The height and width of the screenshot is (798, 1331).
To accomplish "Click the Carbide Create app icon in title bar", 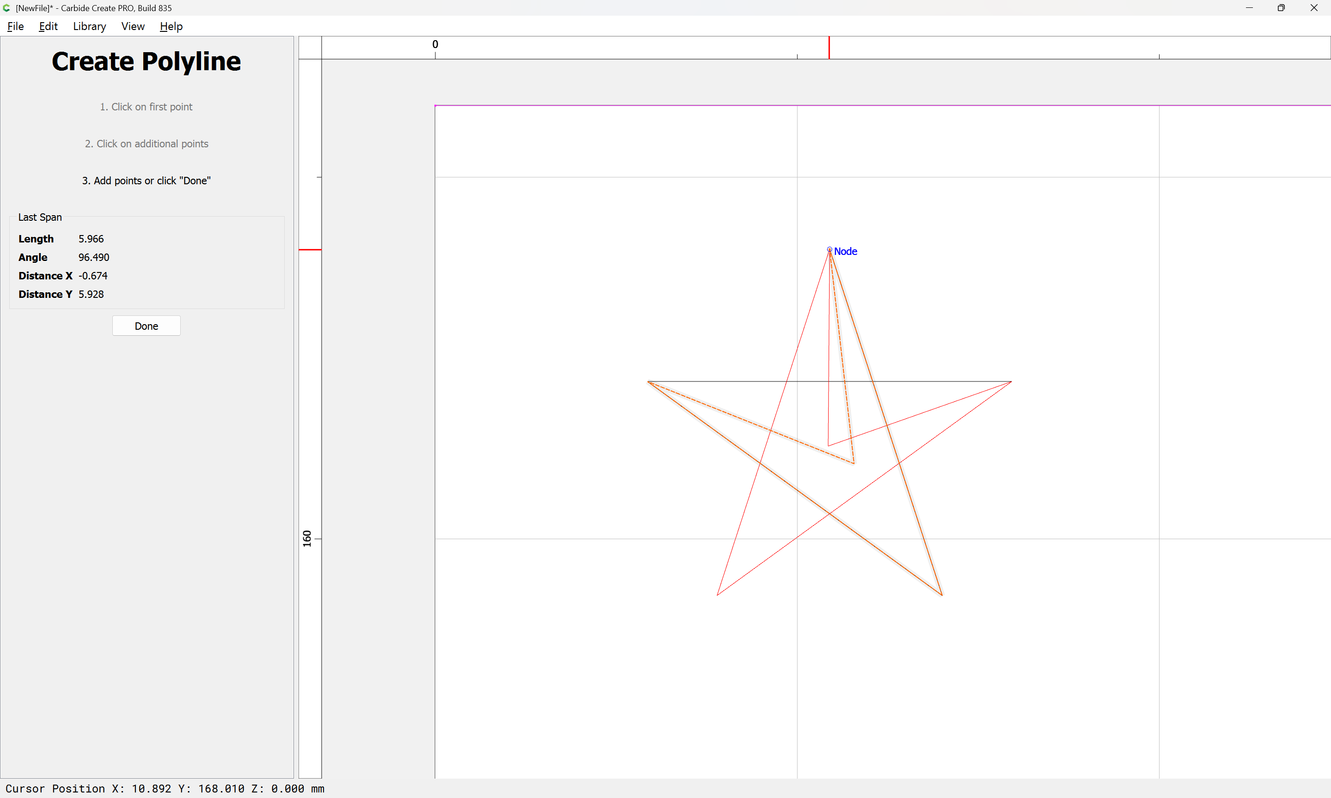I will (6, 8).
